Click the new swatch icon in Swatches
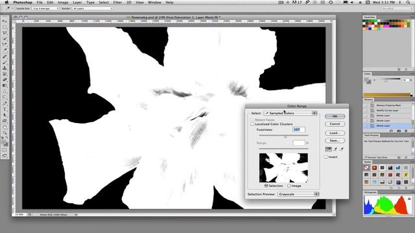This screenshot has width=415, height=233. (x=399, y=69)
